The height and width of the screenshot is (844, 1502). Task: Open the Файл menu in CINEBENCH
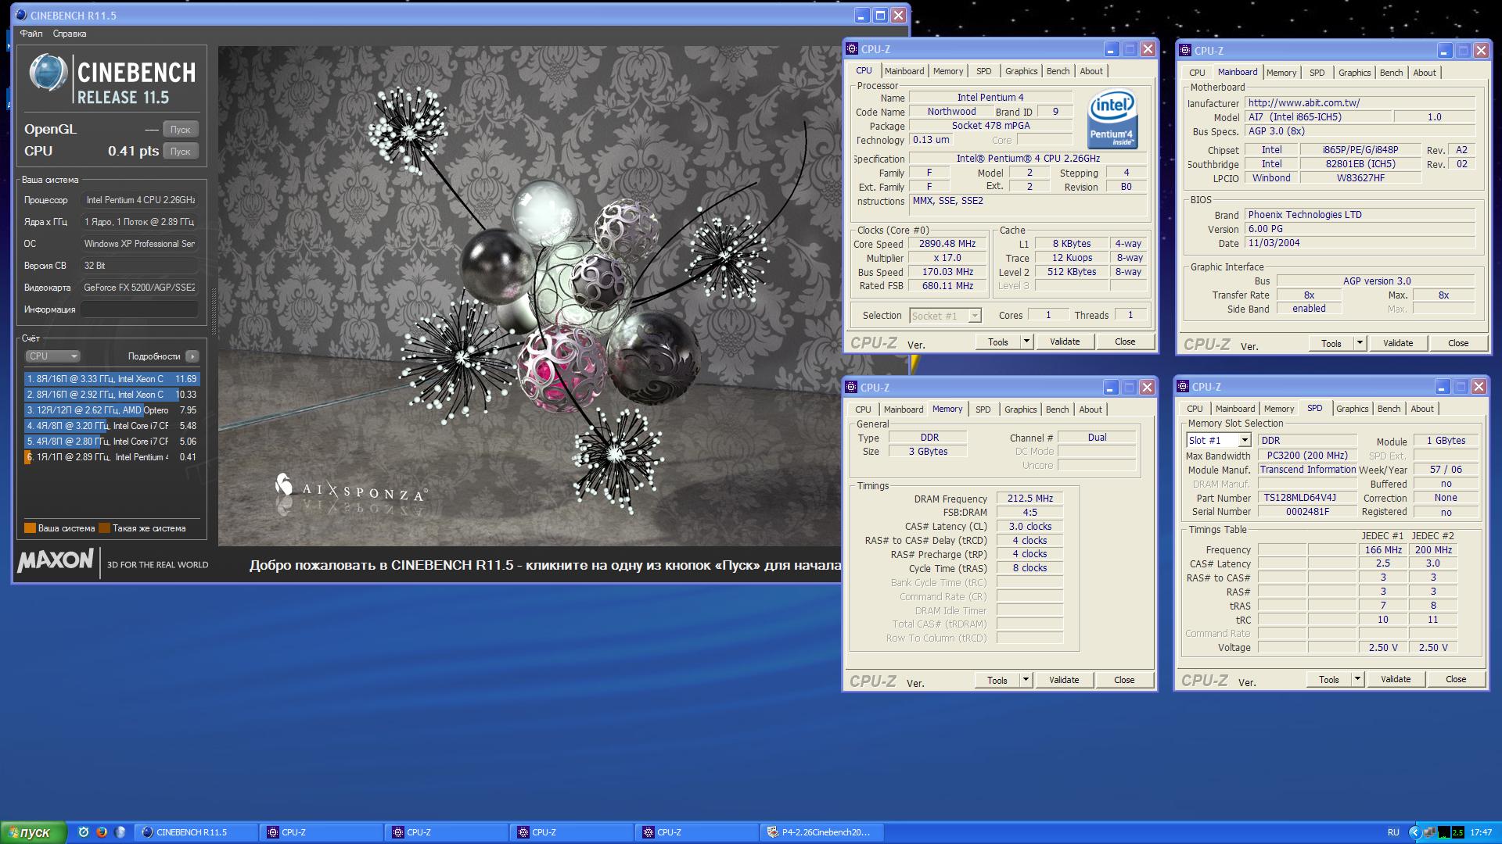31,34
